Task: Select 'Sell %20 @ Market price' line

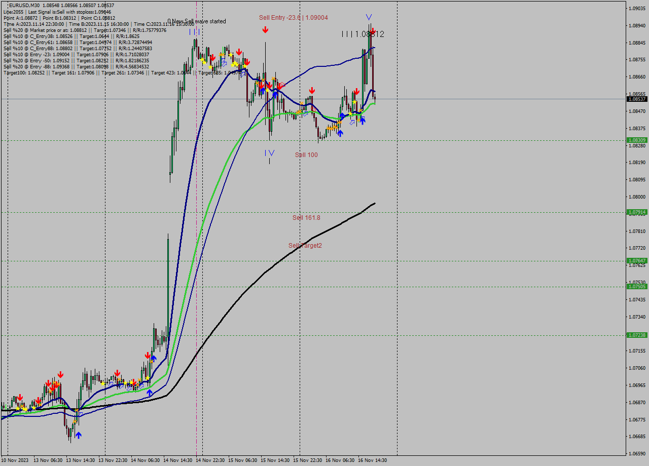Action: (x=85, y=30)
